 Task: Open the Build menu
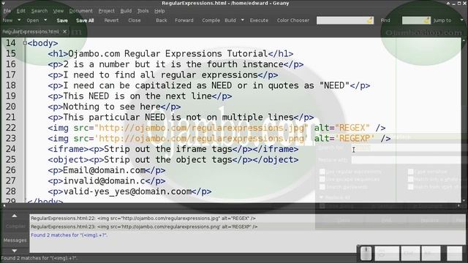pos(126,11)
